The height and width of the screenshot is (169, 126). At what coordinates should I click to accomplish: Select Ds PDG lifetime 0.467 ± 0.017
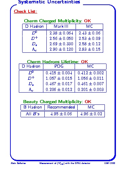click(59, 84)
